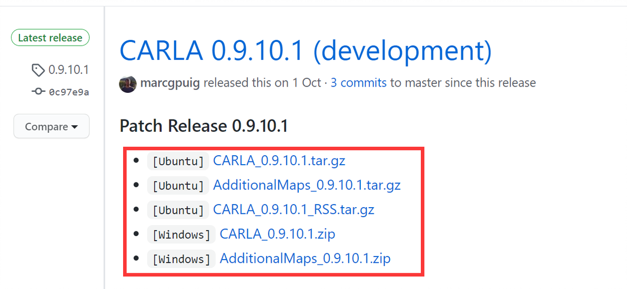This screenshot has height=289, width=627.
Task: Open commit hash 0c97e9a
Action: pos(68,92)
